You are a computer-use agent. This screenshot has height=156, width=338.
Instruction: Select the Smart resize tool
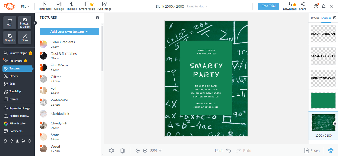(87, 6)
